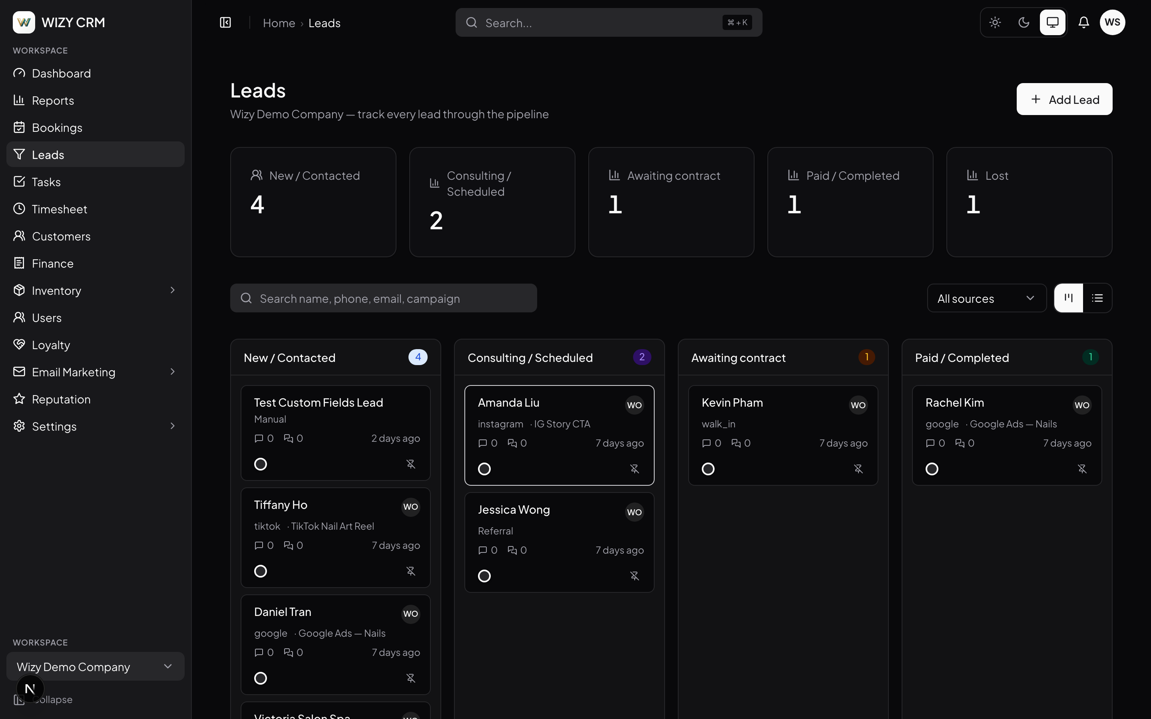Viewport: 1151px width, 719px height.
Task: Switch to light theme
Action: point(995,22)
